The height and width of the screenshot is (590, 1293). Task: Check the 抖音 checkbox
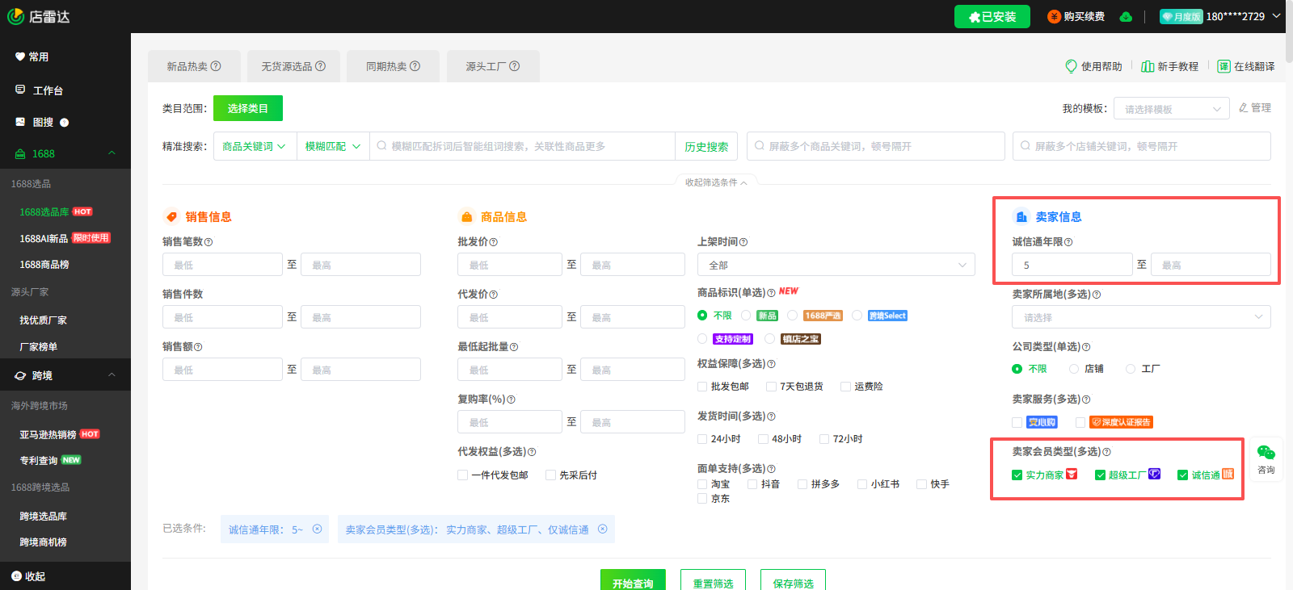point(752,484)
